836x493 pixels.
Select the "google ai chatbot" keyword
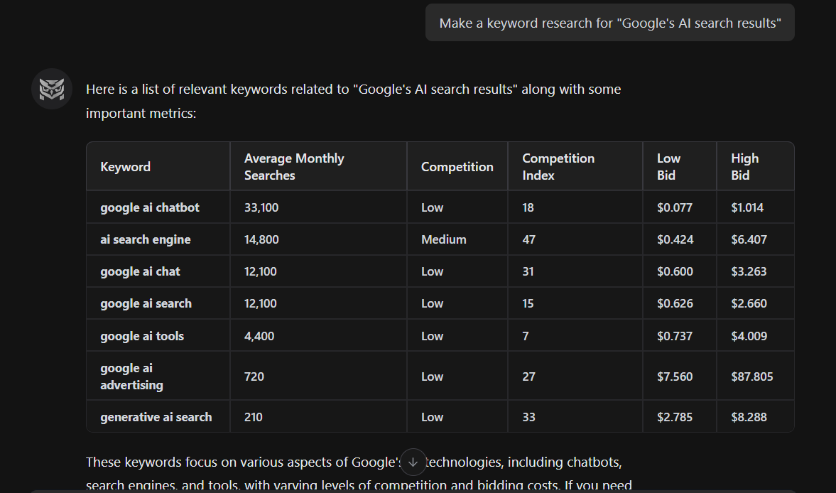149,207
